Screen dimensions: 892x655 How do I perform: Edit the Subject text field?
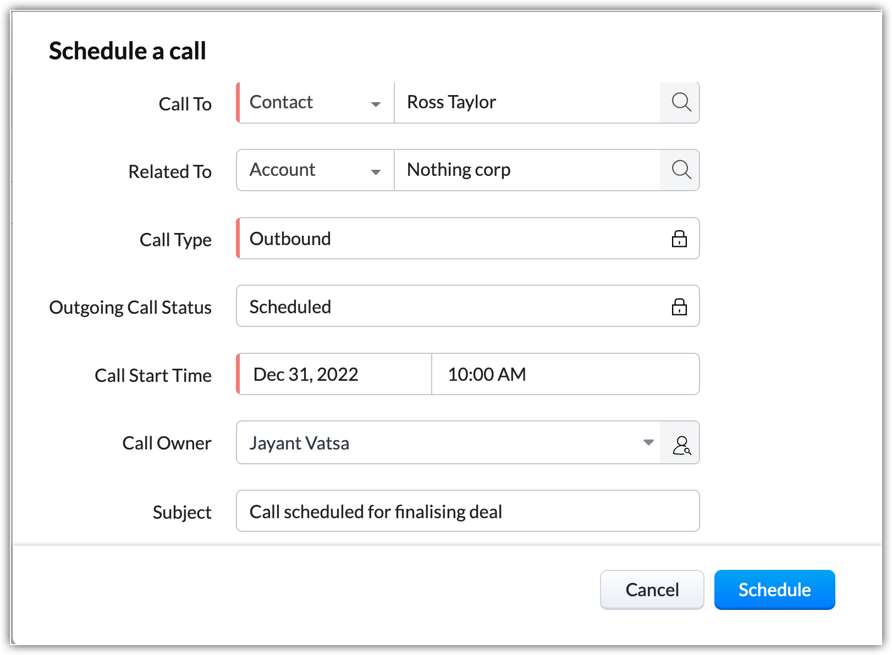click(467, 512)
